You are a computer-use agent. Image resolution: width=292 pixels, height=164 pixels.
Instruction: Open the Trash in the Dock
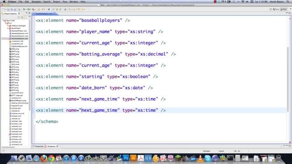[278, 158]
